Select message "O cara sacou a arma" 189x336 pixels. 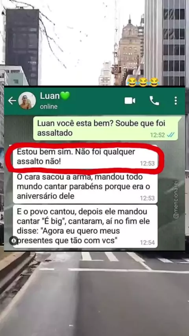click(85, 186)
